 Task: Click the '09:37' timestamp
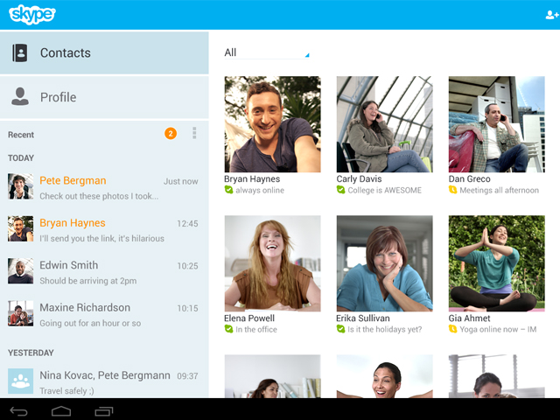pyautogui.click(x=187, y=375)
